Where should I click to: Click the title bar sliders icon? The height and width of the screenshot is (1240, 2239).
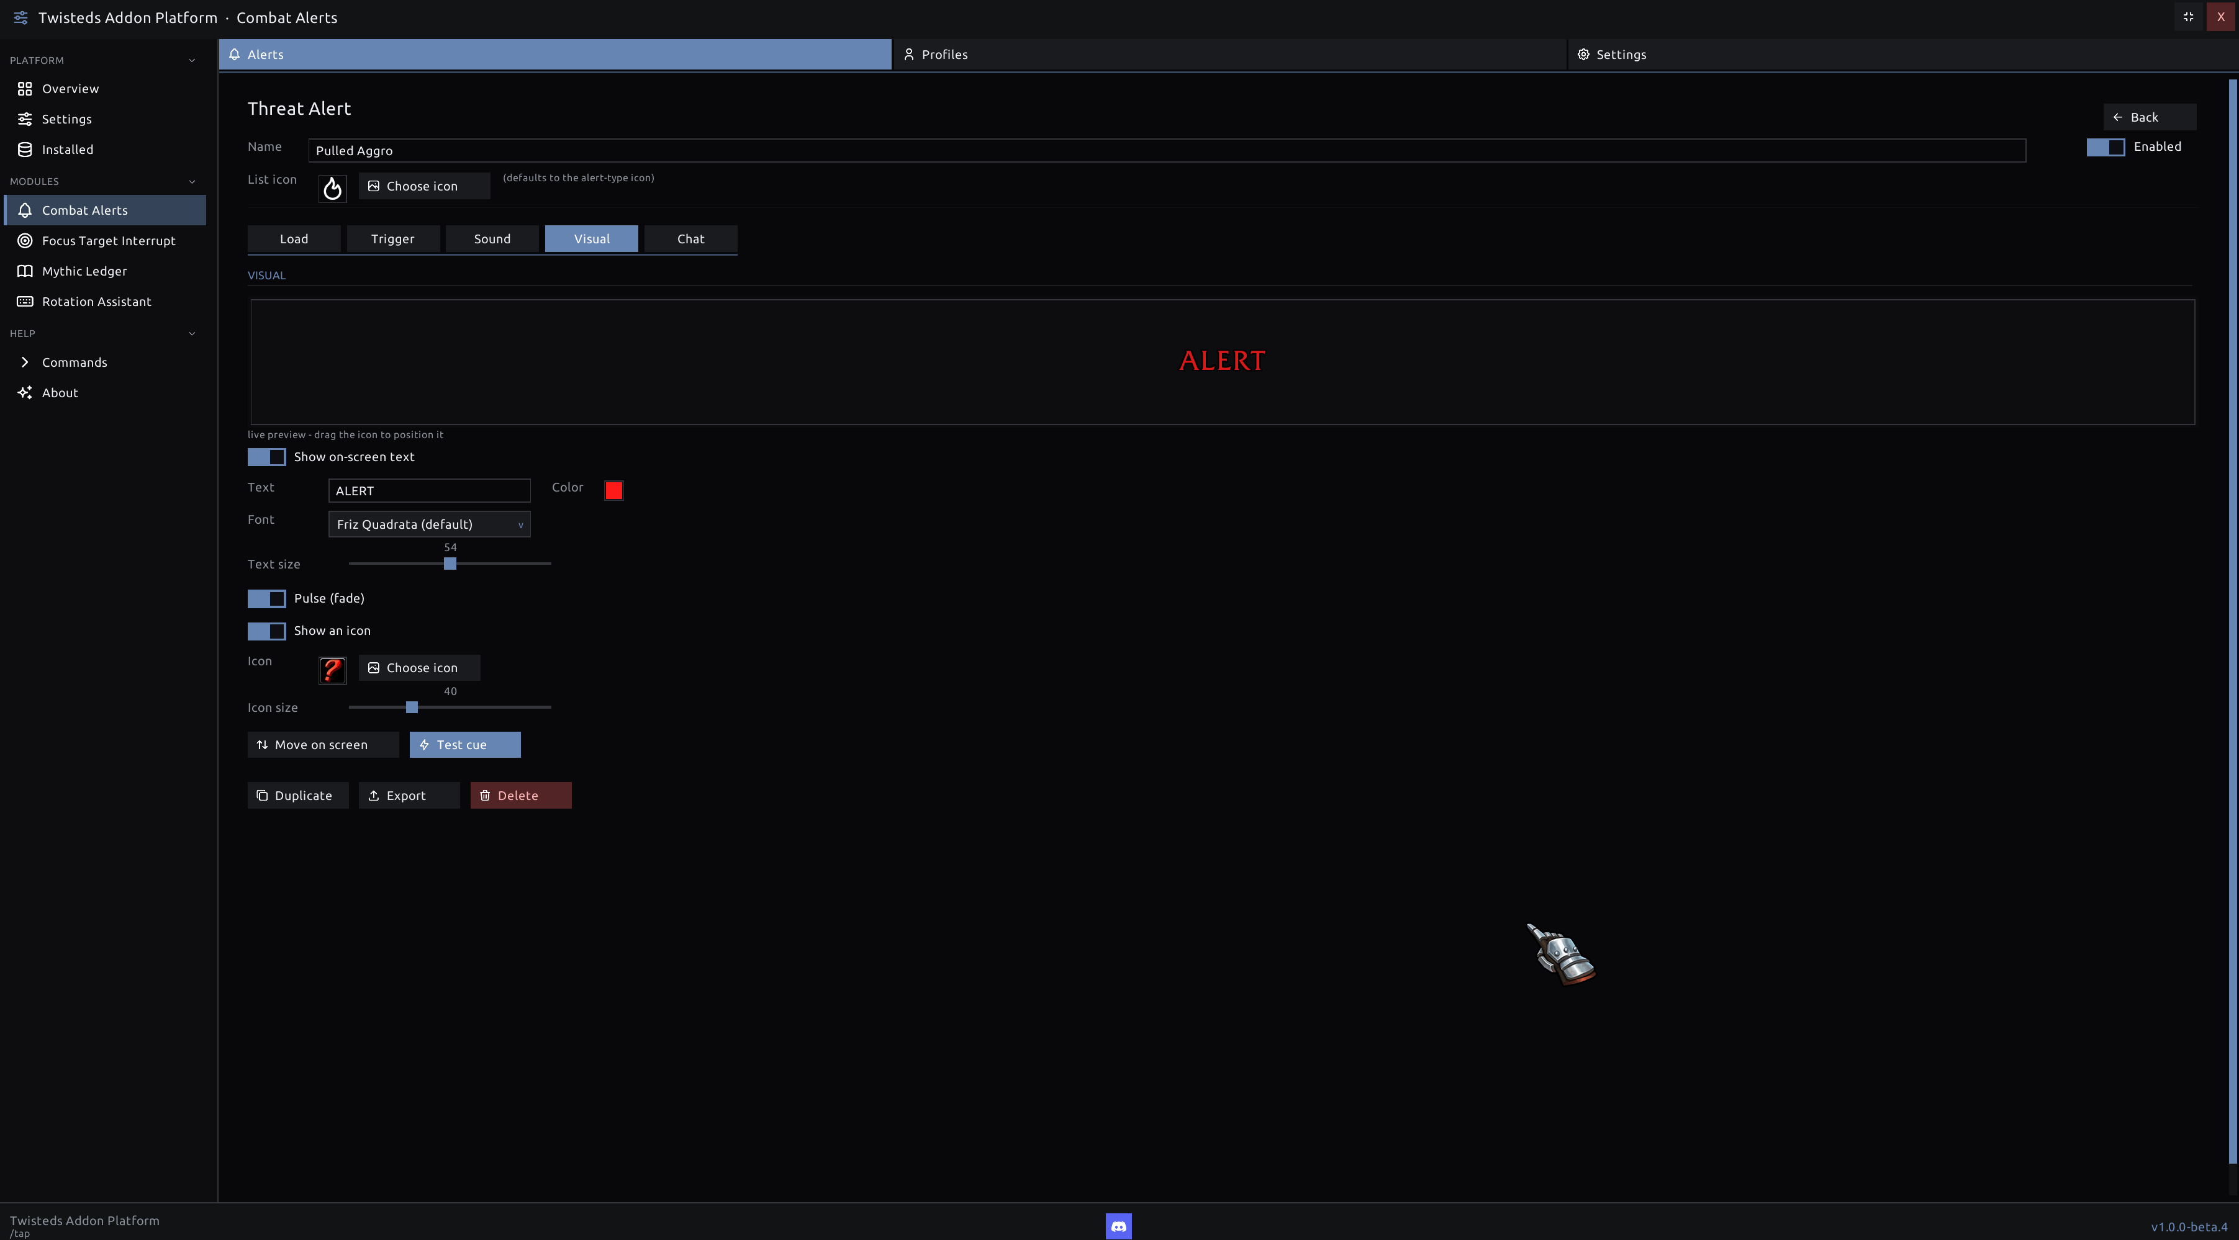[21, 17]
